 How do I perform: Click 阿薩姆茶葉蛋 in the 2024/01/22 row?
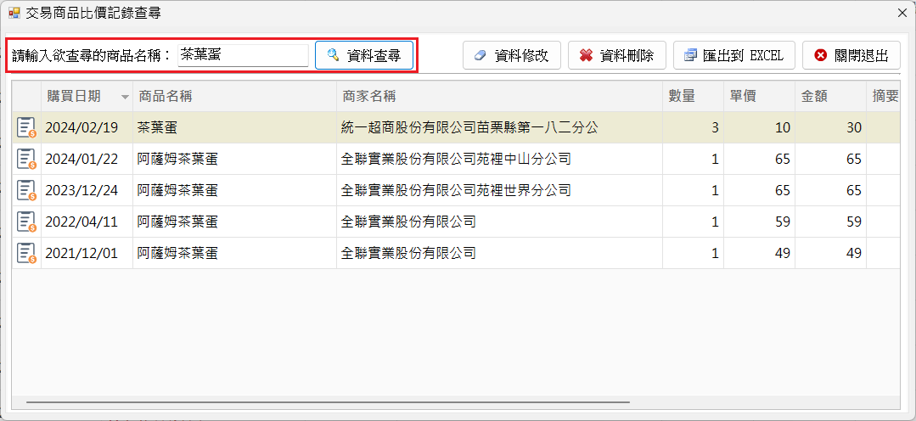coord(235,159)
